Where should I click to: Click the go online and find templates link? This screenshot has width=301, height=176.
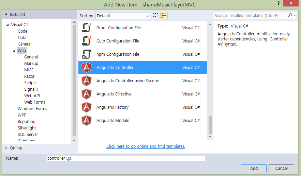coord(146,146)
